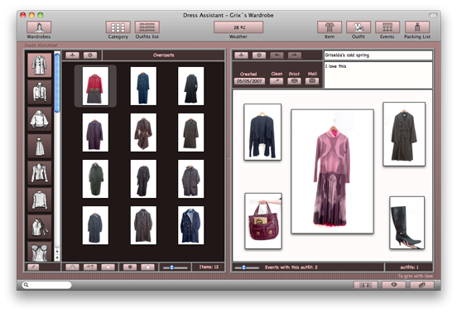Click the pencil edit icon below category sidebar
Image resolution: width=457 pixels, height=313 pixels.
(x=33, y=267)
